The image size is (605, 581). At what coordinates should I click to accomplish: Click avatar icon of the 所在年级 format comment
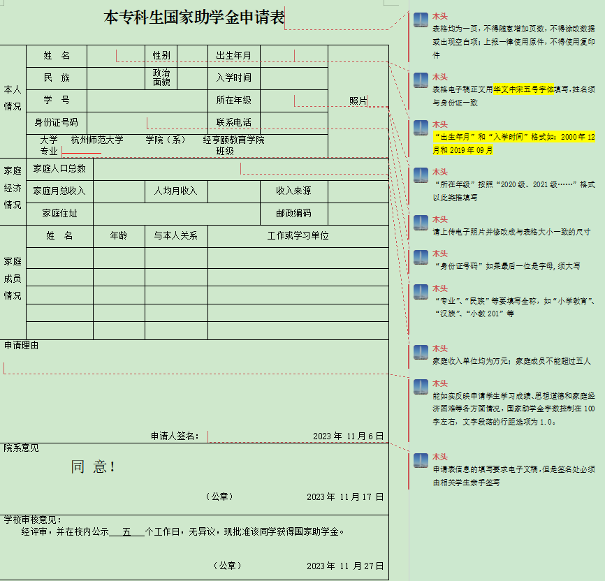click(x=421, y=175)
